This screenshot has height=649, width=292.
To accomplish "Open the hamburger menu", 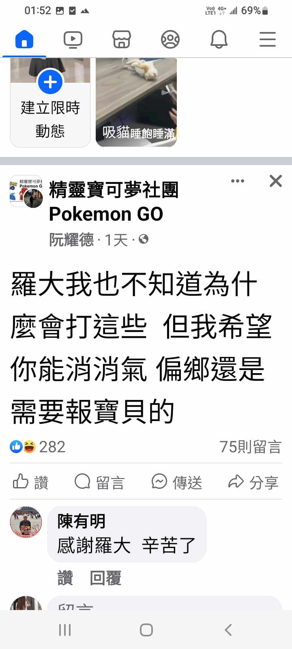I will click(268, 40).
